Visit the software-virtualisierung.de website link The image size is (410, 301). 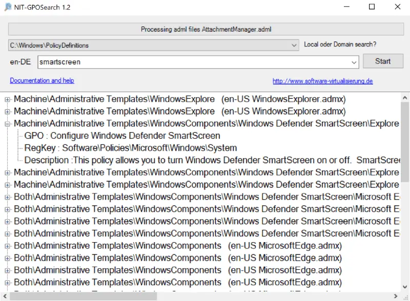[322, 81]
